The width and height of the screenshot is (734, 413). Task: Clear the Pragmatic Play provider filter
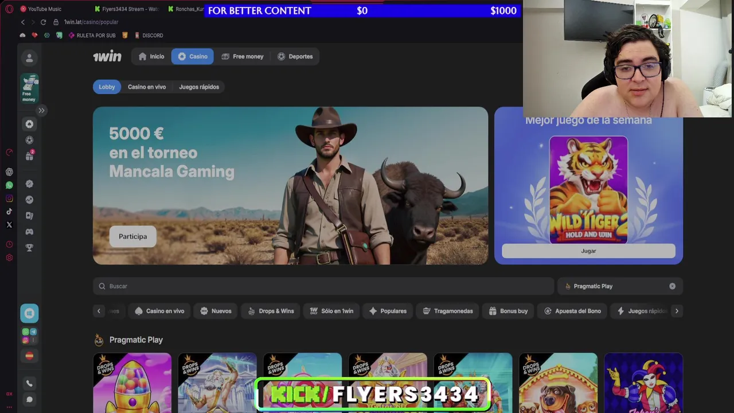[672, 286]
